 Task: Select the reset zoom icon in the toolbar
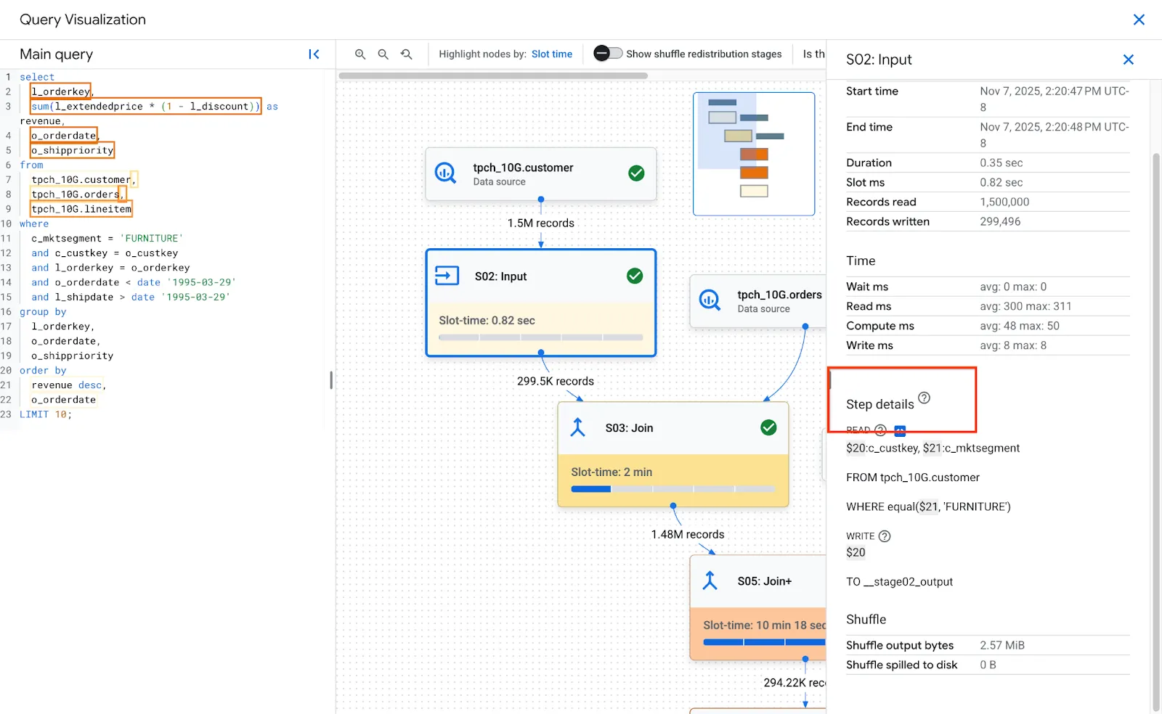click(407, 54)
